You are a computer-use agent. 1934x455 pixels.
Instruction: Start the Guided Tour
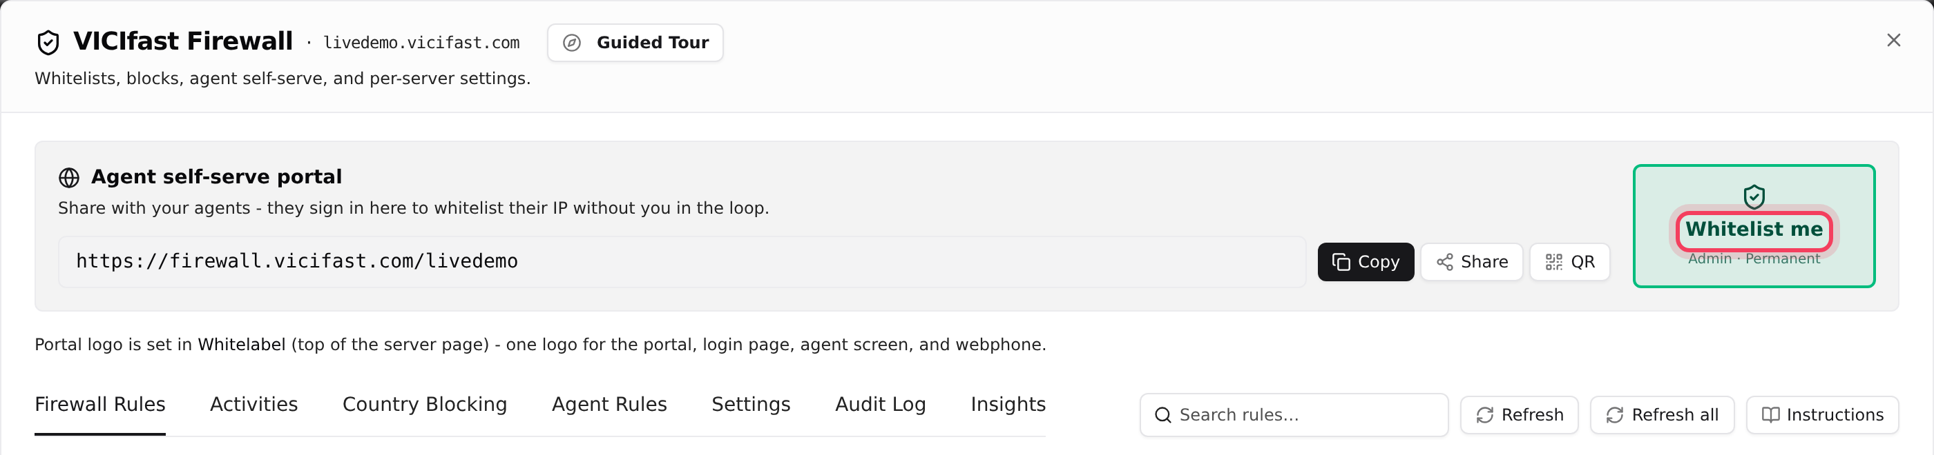click(x=635, y=43)
